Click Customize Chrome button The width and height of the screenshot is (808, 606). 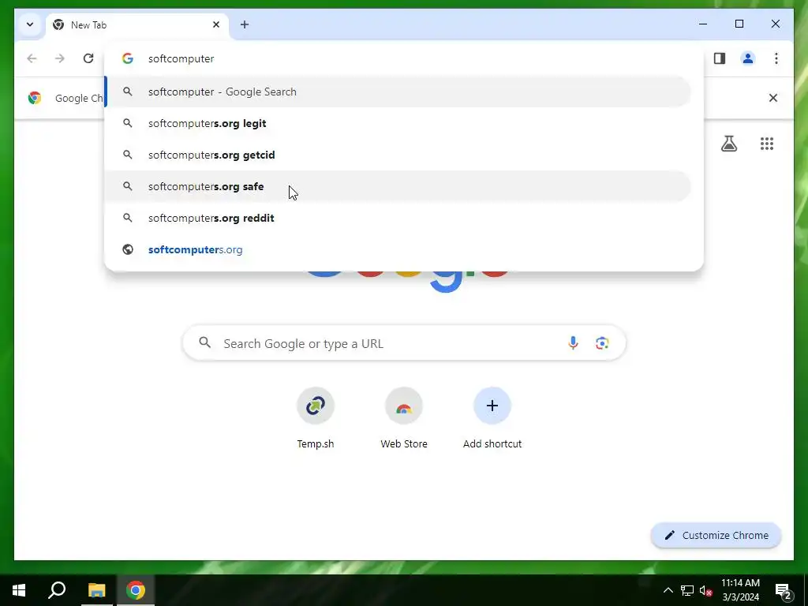click(x=716, y=536)
